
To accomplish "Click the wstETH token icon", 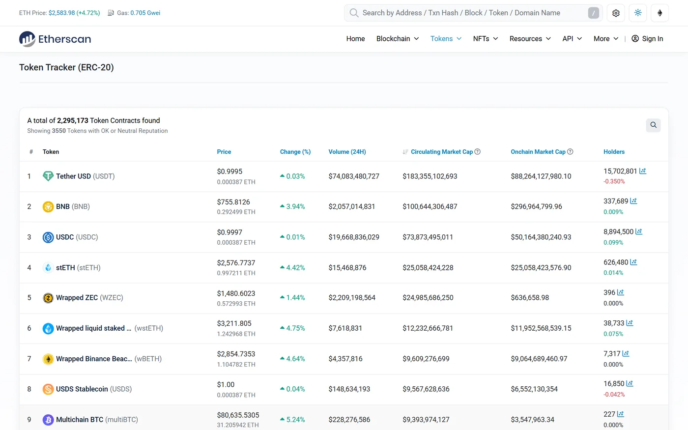I will coord(48,328).
